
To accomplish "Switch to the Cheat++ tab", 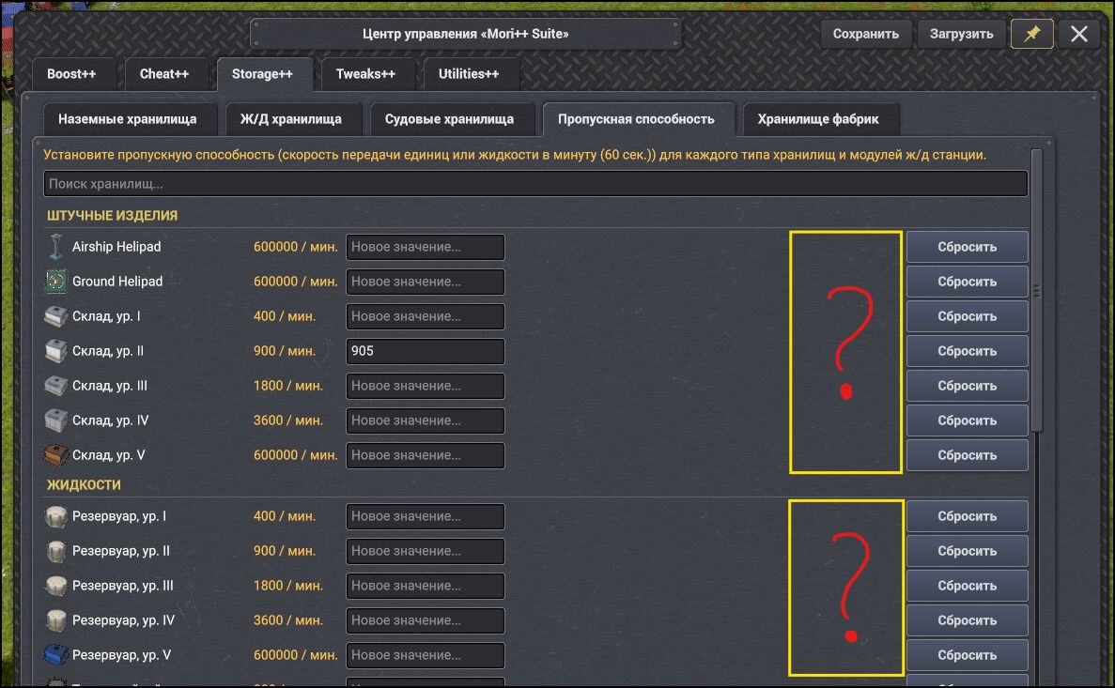I will [164, 74].
